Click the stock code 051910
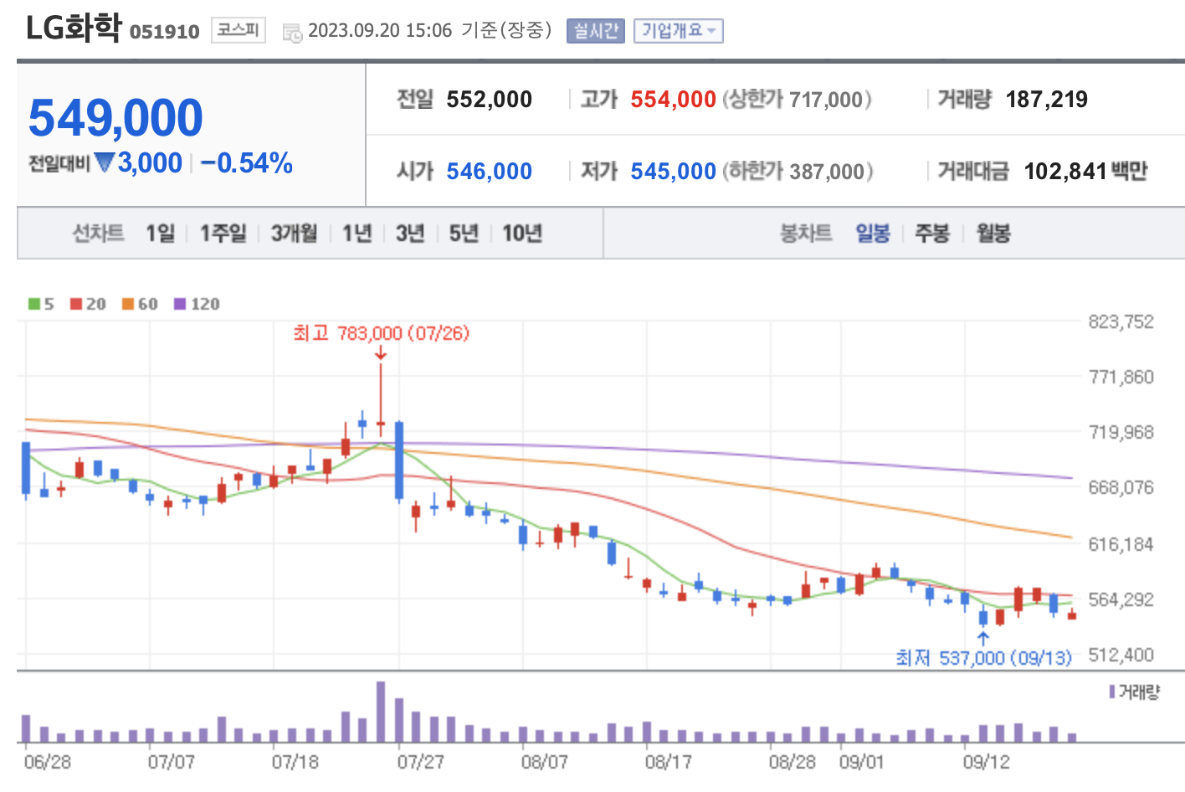The width and height of the screenshot is (1185, 792). 165,32
